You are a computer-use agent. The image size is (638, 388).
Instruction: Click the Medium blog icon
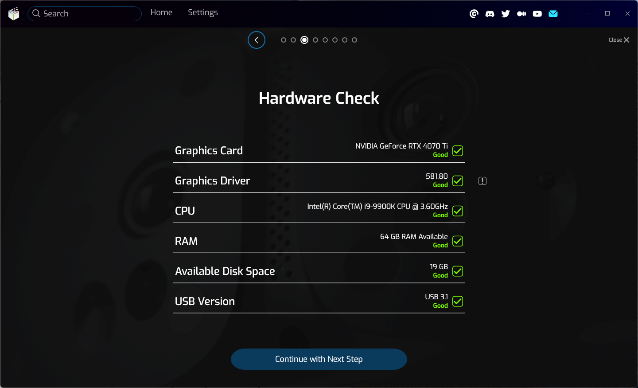click(521, 14)
